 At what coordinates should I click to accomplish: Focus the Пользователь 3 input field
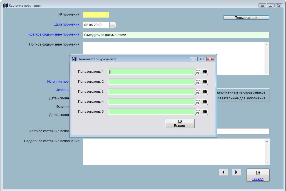(x=151, y=92)
